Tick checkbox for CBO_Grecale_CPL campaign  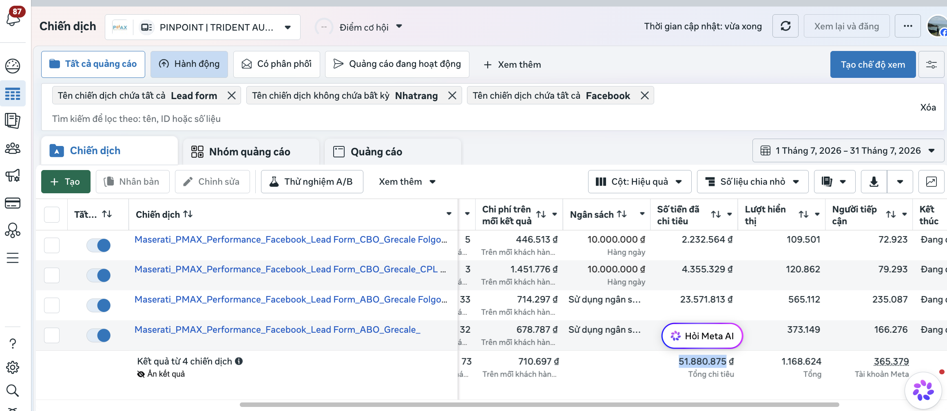click(52, 275)
